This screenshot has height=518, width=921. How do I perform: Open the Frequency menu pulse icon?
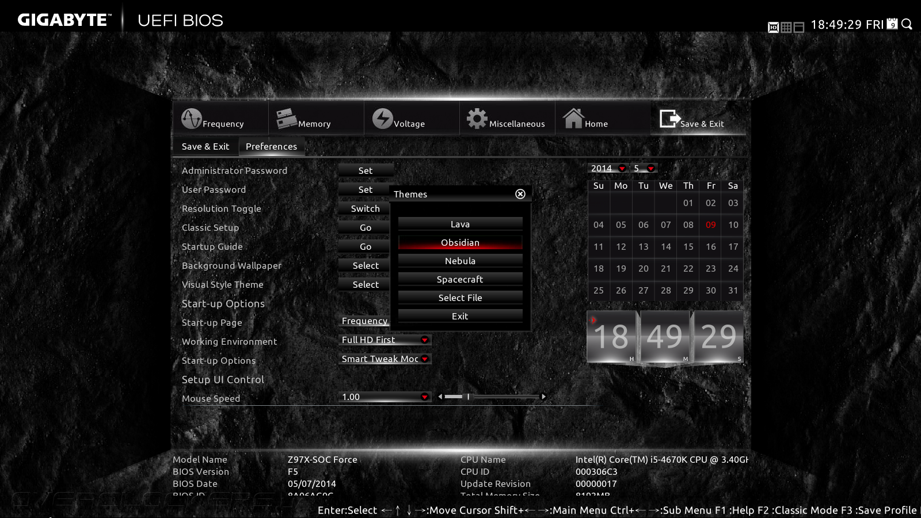coord(192,119)
